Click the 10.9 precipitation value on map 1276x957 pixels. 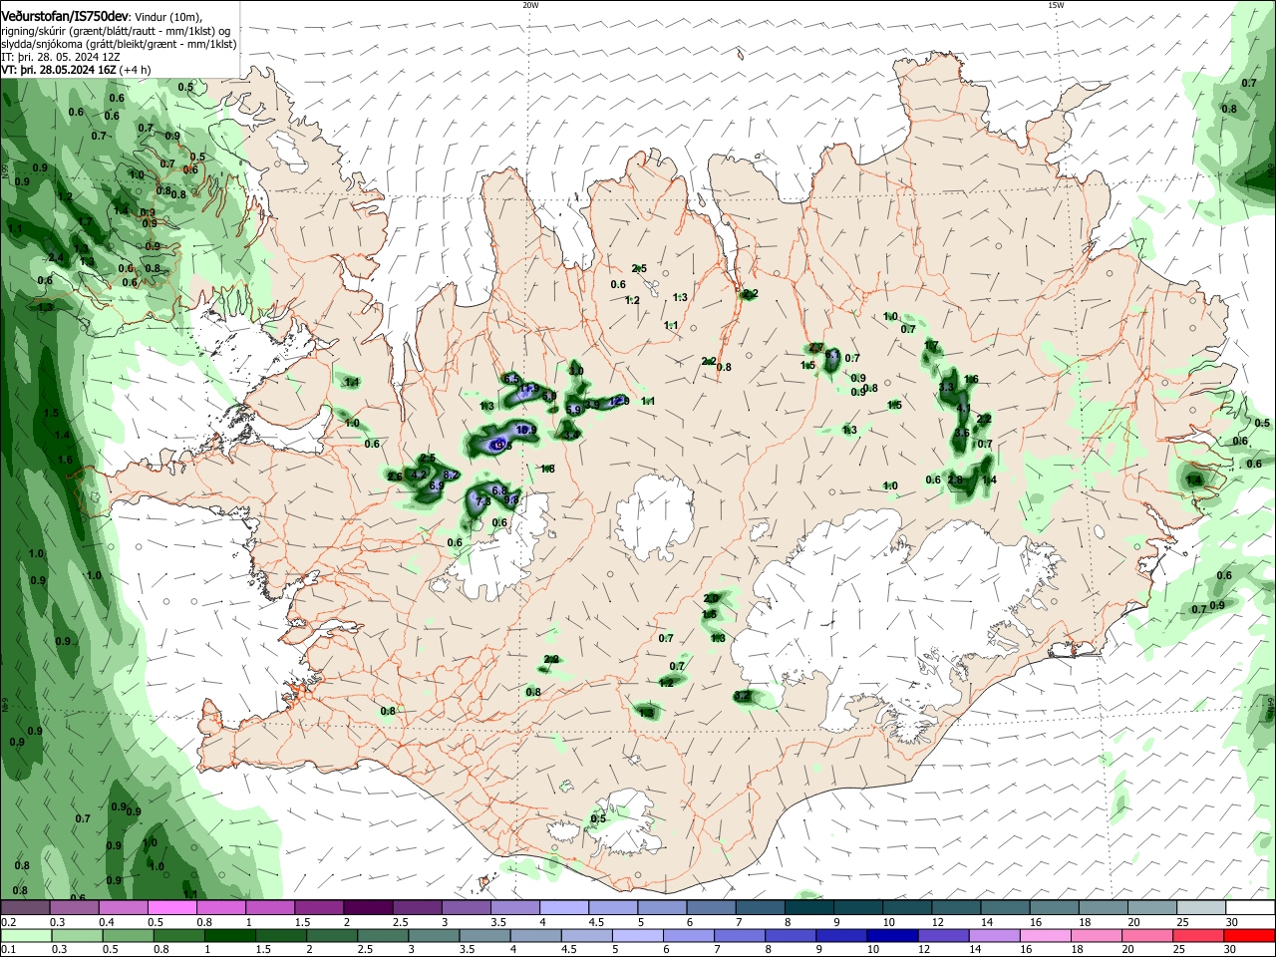tap(526, 431)
